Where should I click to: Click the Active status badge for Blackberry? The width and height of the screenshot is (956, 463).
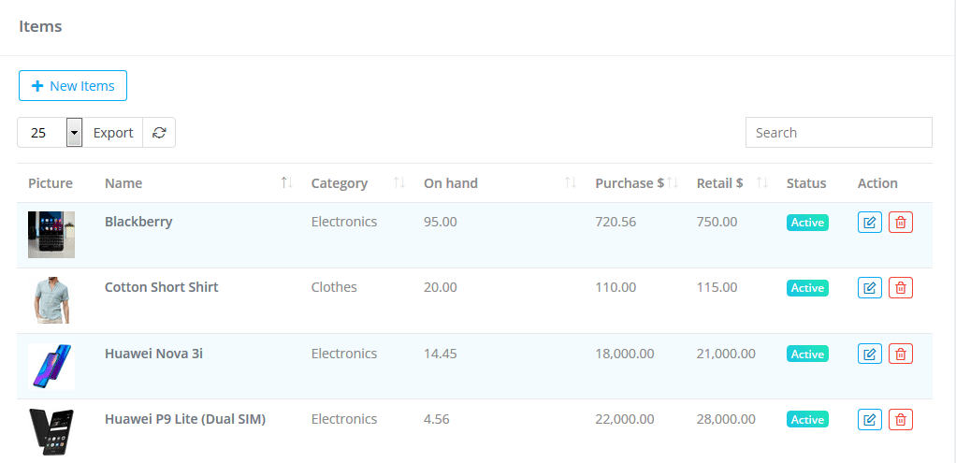click(x=807, y=223)
